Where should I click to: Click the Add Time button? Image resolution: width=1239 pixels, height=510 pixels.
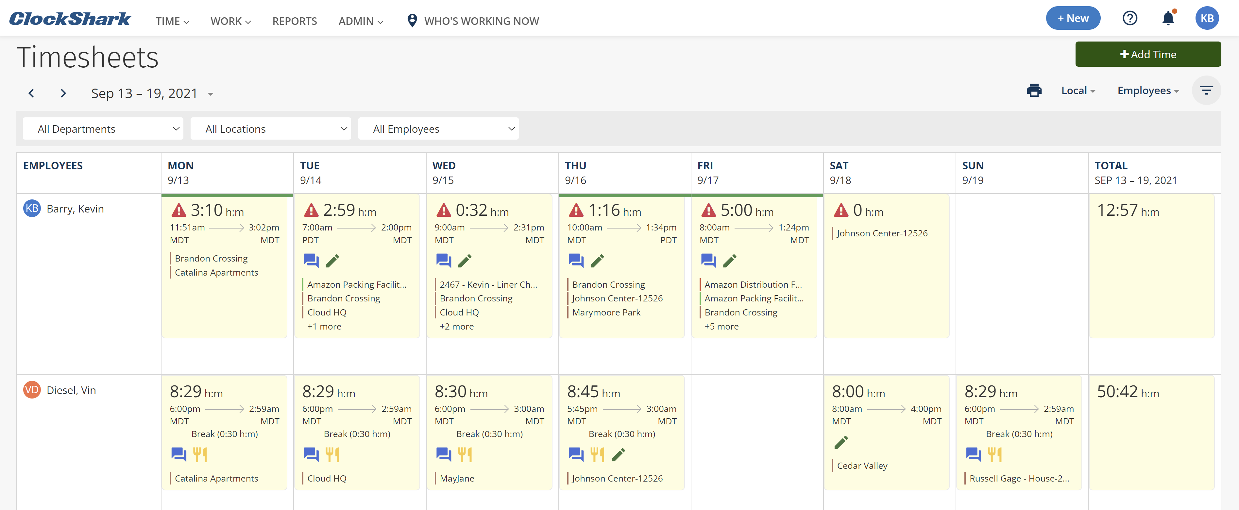(x=1148, y=54)
